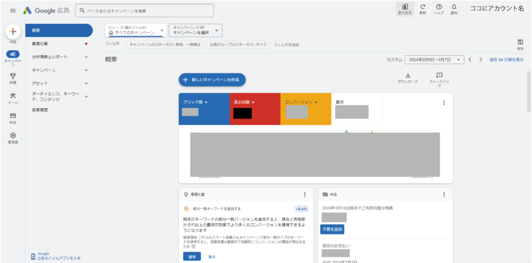Click the help icon in recommendation reason
The height and width of the screenshot is (263, 532).
[x=193, y=246]
